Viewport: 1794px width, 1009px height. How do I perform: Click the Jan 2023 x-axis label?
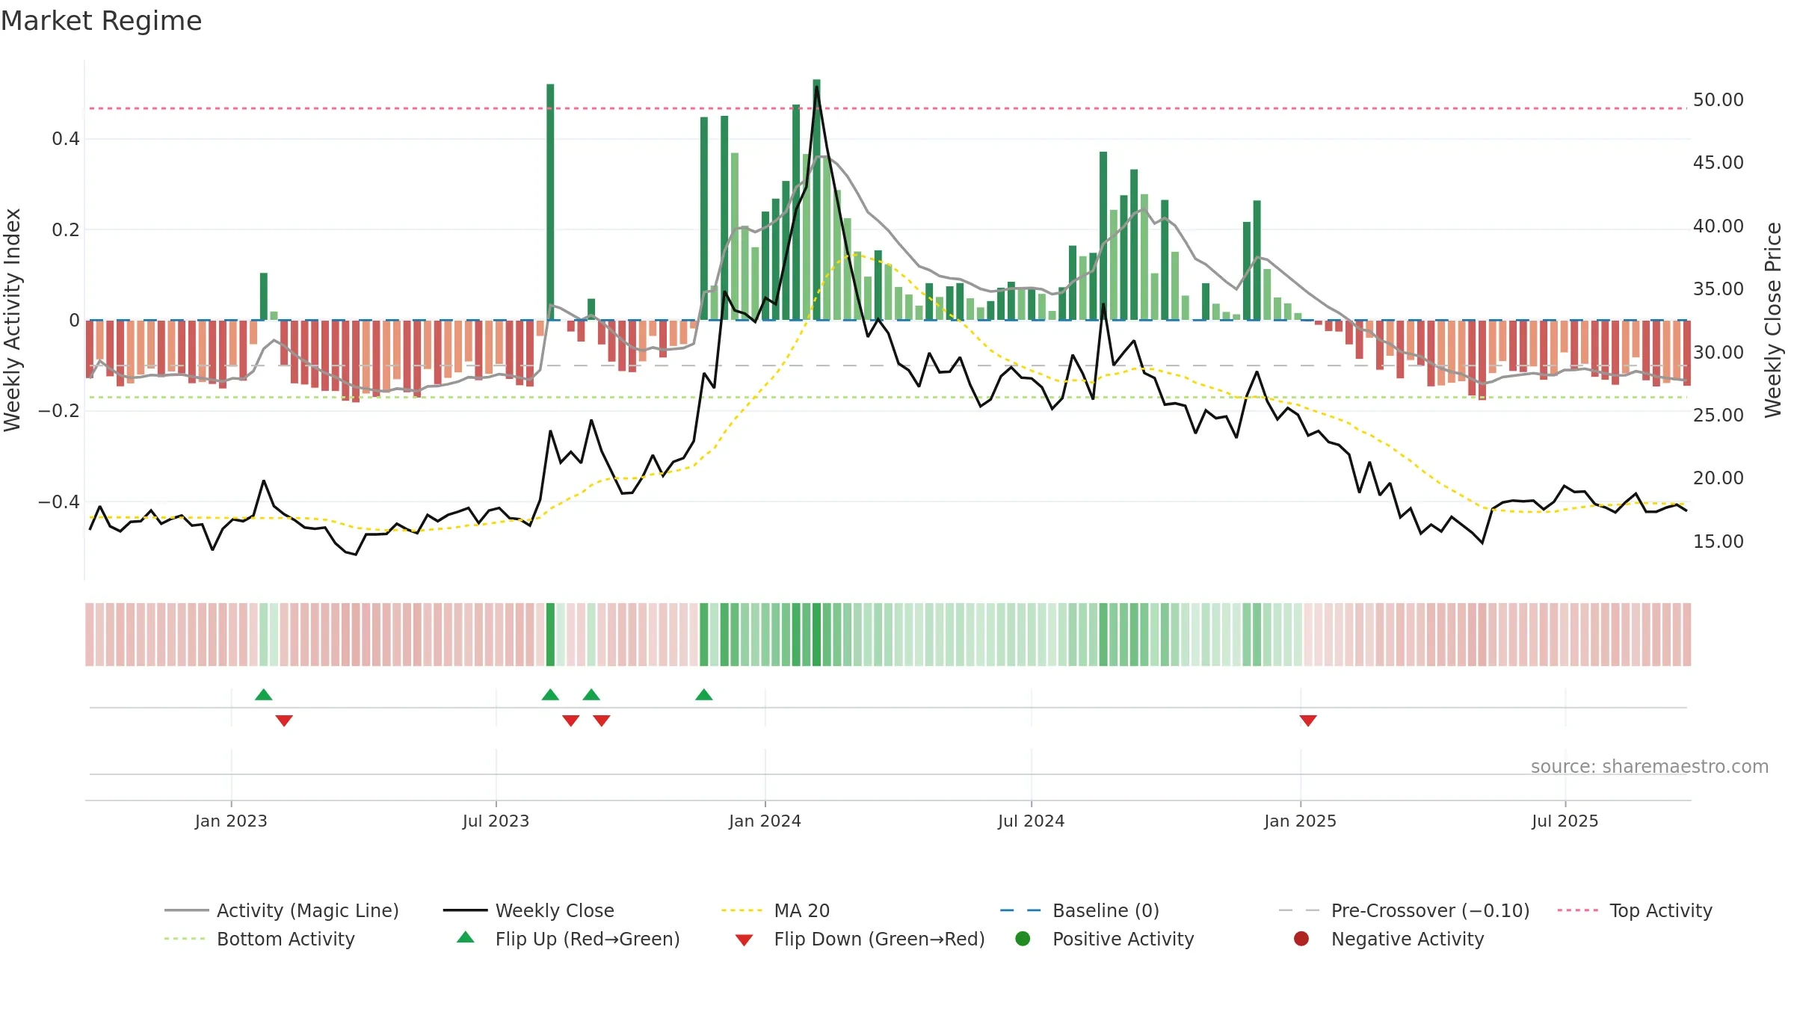231,821
